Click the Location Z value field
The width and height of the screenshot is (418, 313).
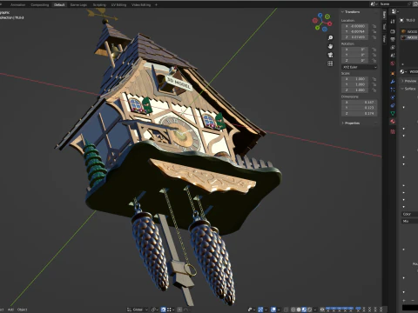click(355, 37)
